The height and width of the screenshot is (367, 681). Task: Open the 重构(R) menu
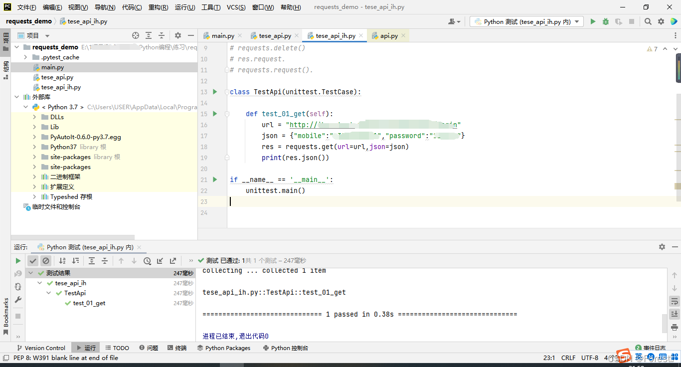[x=158, y=7]
